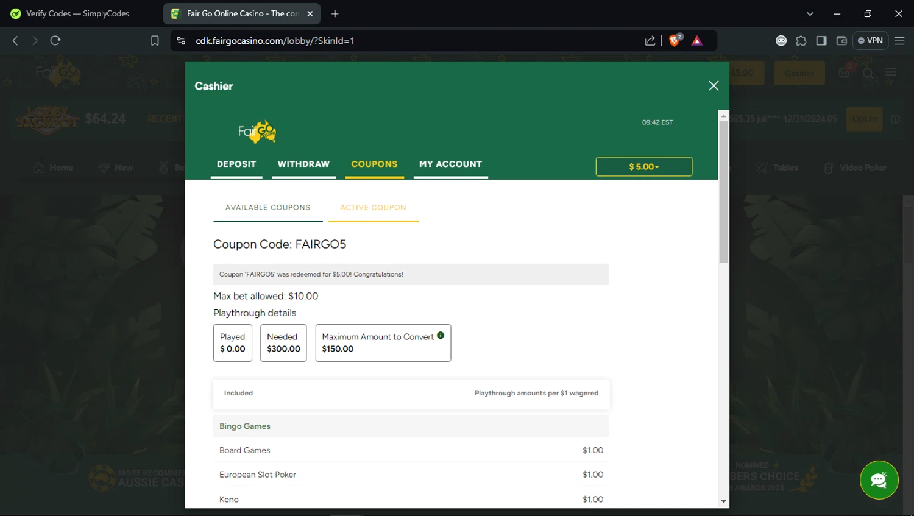Click the background Opt-In button
This screenshot has width=914, height=516.
865,119
